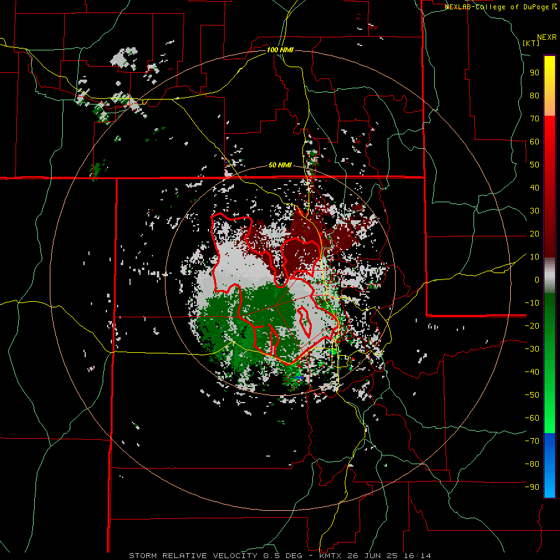
Task: Click the "-40" scale label
Action: [x=532, y=372]
